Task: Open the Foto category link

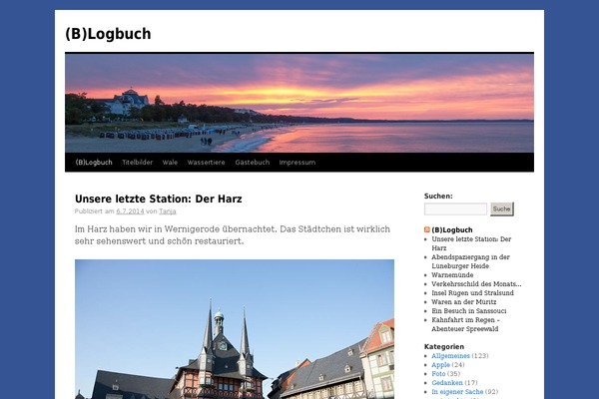Action: click(x=440, y=373)
